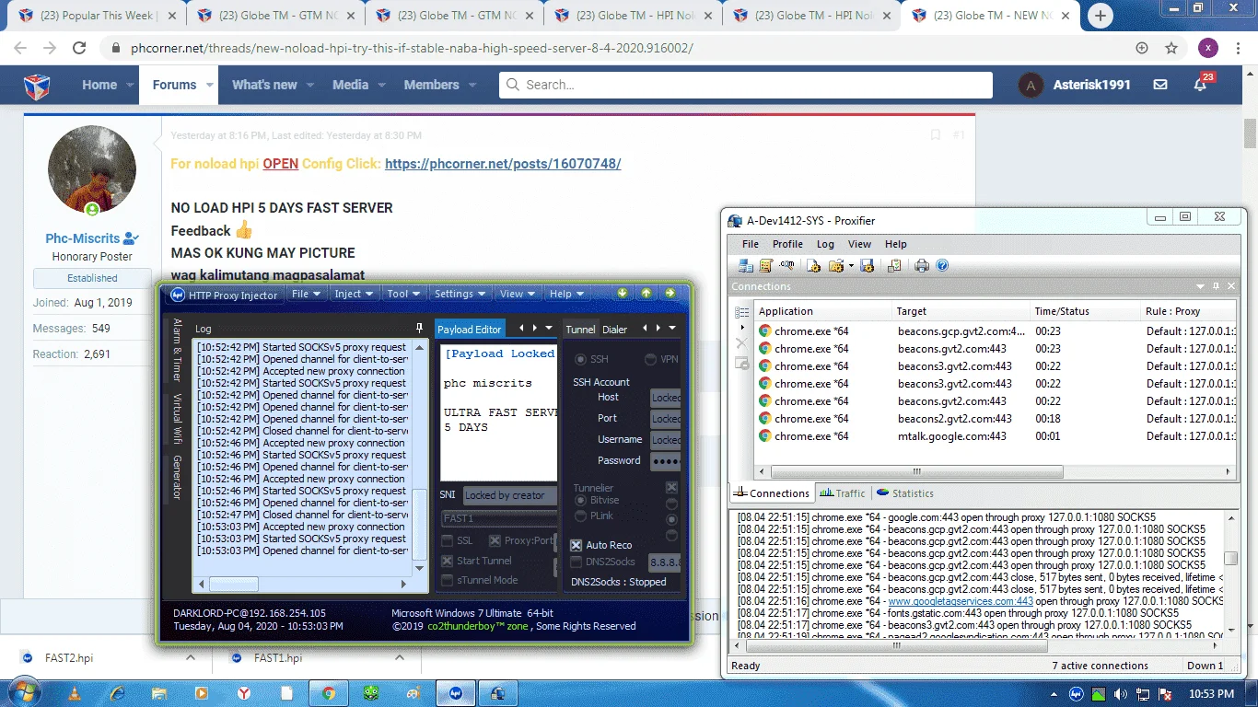Toggle the Proxy:Port checkbox
This screenshot has width=1258, height=707.
click(x=495, y=540)
